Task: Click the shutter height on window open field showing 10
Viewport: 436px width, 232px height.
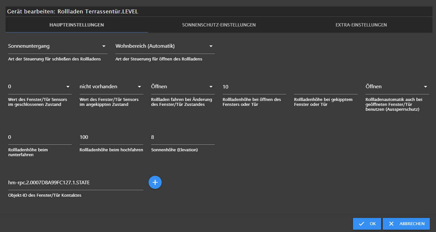Action: coord(254,87)
